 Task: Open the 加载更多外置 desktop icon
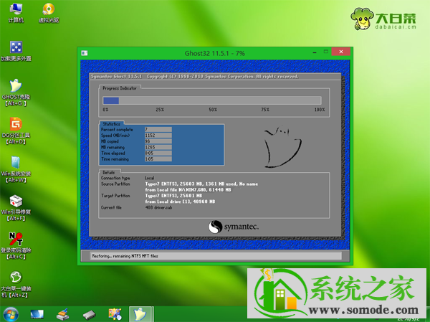coord(16,51)
